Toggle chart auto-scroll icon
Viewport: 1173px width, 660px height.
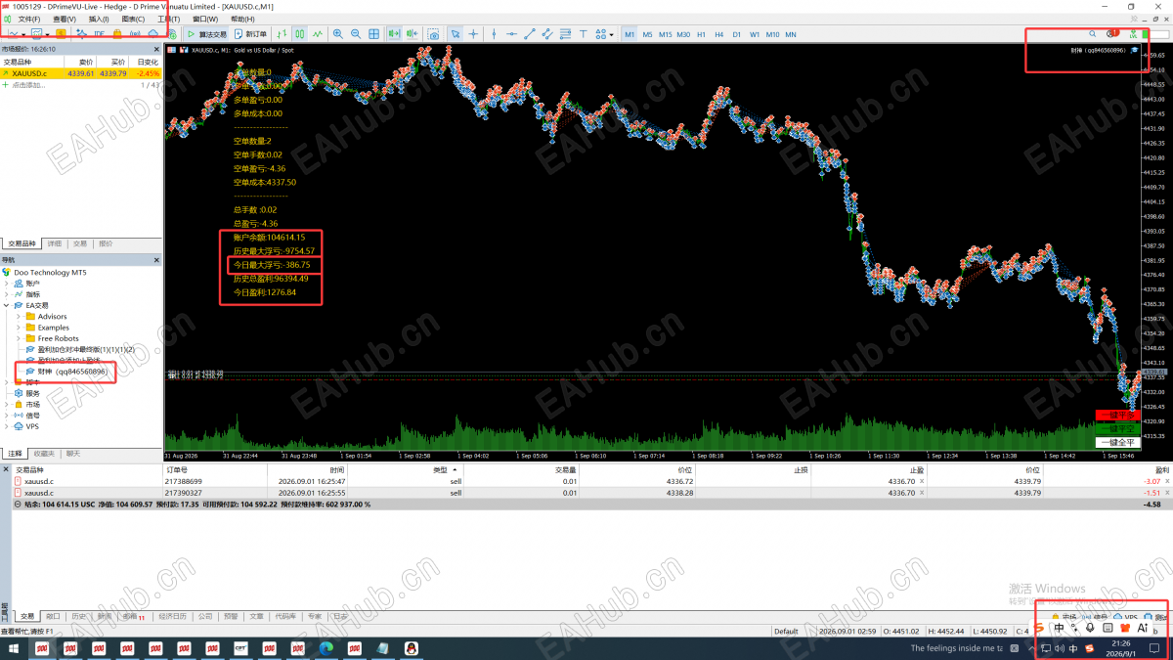pyautogui.click(x=393, y=34)
